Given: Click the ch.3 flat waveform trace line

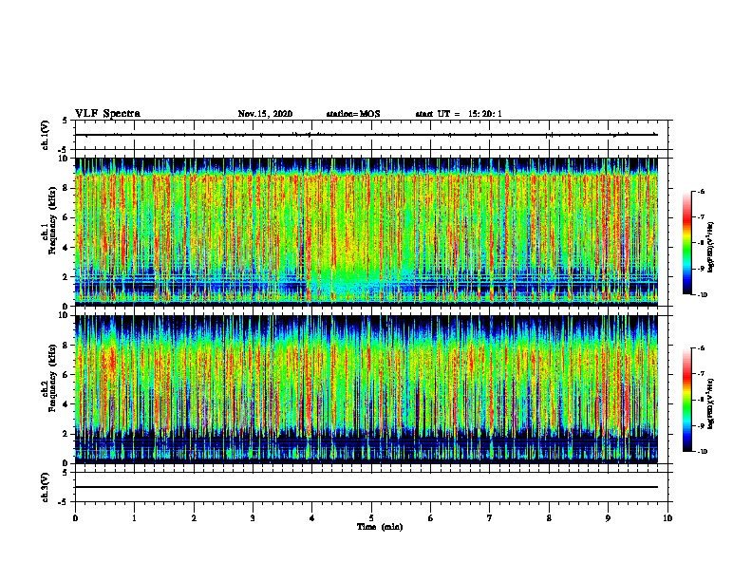Looking at the screenshot, I should tap(367, 487).
